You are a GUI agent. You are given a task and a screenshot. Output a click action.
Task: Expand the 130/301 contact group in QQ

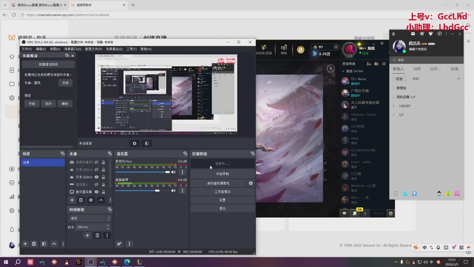[393, 106]
